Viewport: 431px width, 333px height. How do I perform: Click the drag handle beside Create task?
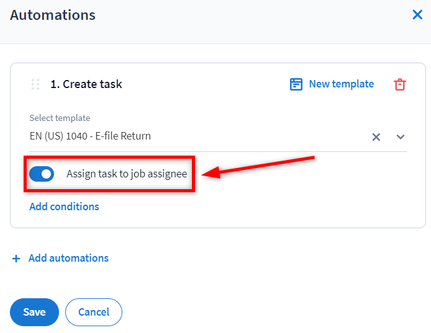(x=35, y=84)
